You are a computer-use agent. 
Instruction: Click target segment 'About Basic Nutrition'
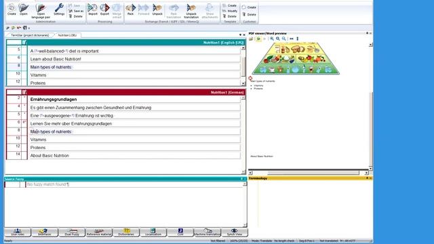pyautogui.click(x=135, y=156)
